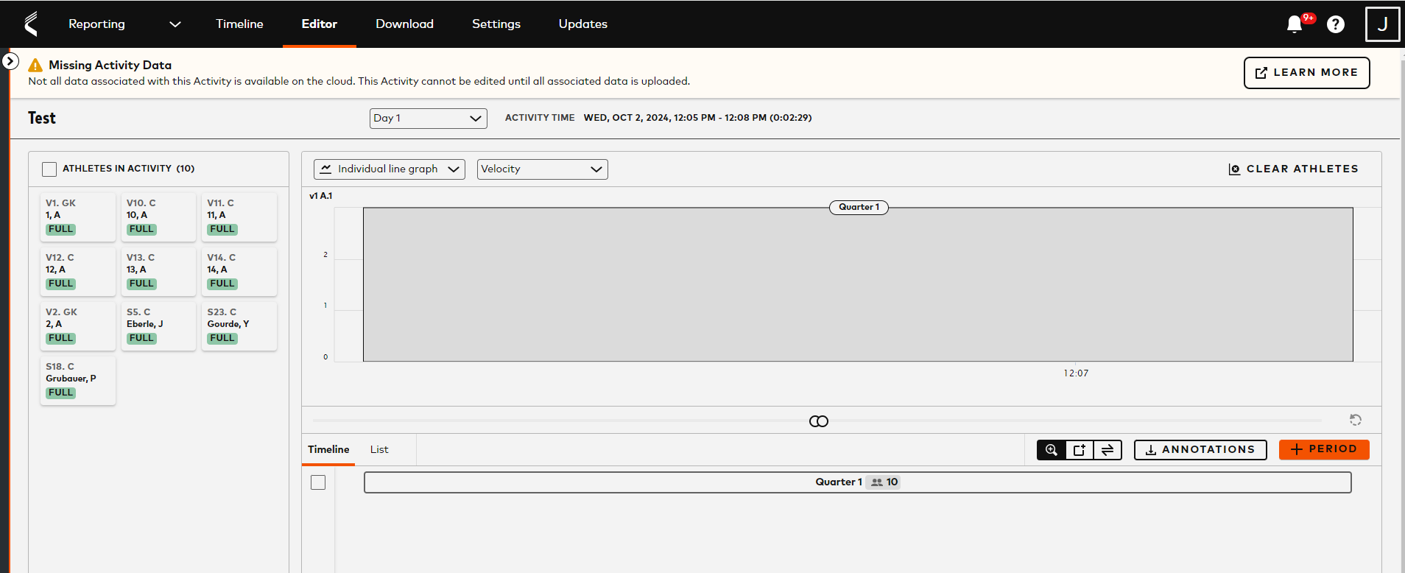Check the Athletes In Activity checkbox
The image size is (1405, 573).
[x=49, y=169]
